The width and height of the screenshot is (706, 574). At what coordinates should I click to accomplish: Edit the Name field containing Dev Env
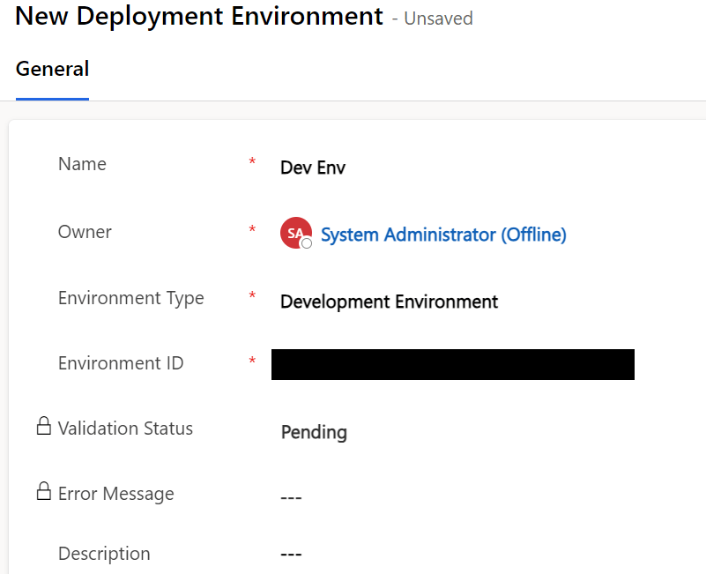click(x=313, y=168)
